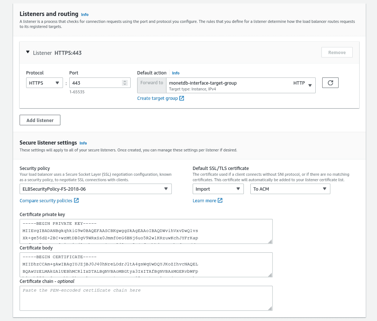The image size is (377, 321).
Task: Click the Default SSL/TLS certificate label
Action: [x=221, y=168]
